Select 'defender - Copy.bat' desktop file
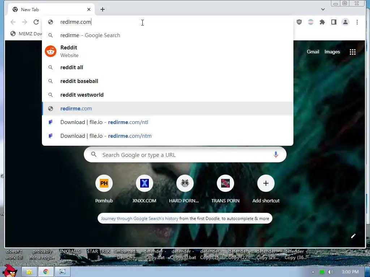The width and height of the screenshot is (370, 277). click(155, 254)
